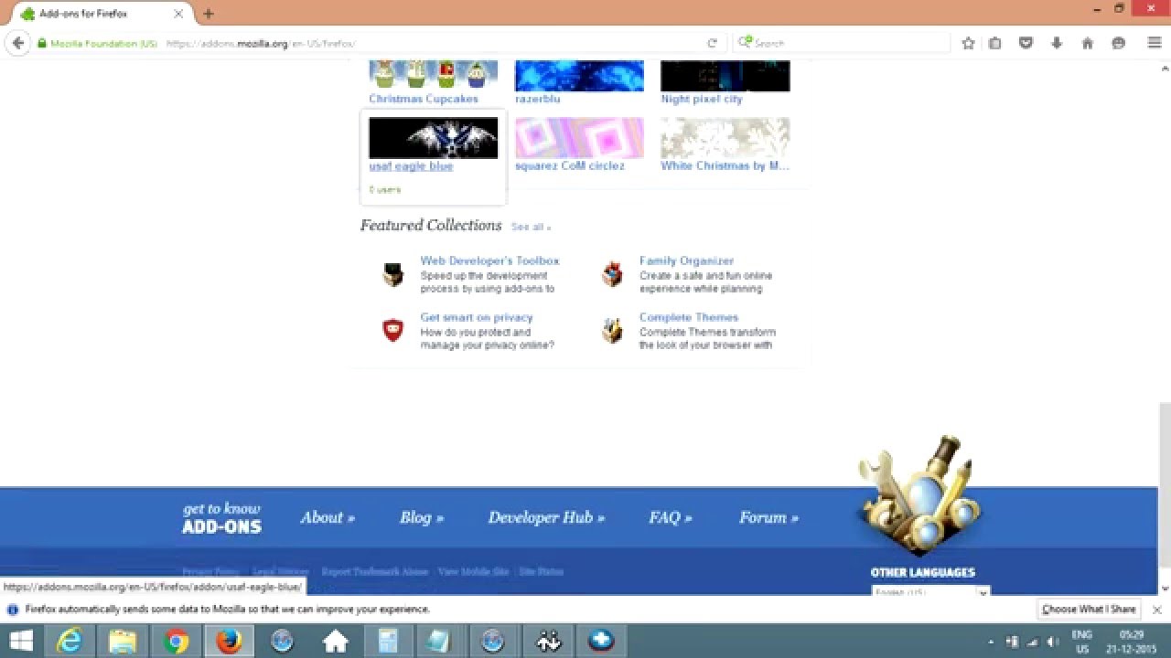Image resolution: width=1171 pixels, height=658 pixels.
Task: Open the Windows Start button
Action: [21, 642]
